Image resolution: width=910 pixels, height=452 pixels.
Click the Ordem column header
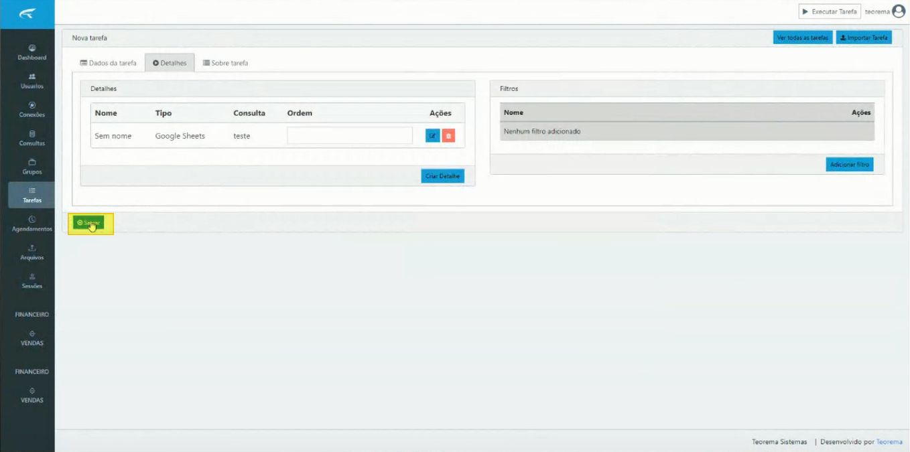(x=300, y=113)
